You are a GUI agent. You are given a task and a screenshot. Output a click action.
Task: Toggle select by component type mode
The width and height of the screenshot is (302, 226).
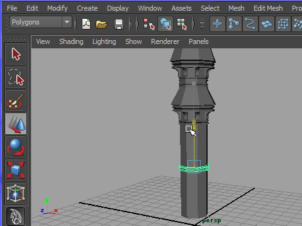coord(182,24)
